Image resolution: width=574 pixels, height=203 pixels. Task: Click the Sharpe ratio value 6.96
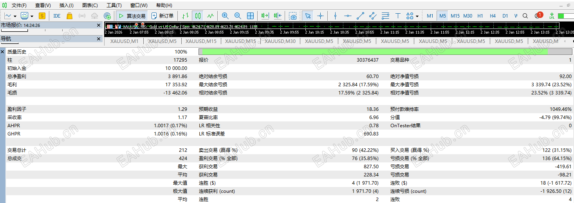[x=374, y=118]
